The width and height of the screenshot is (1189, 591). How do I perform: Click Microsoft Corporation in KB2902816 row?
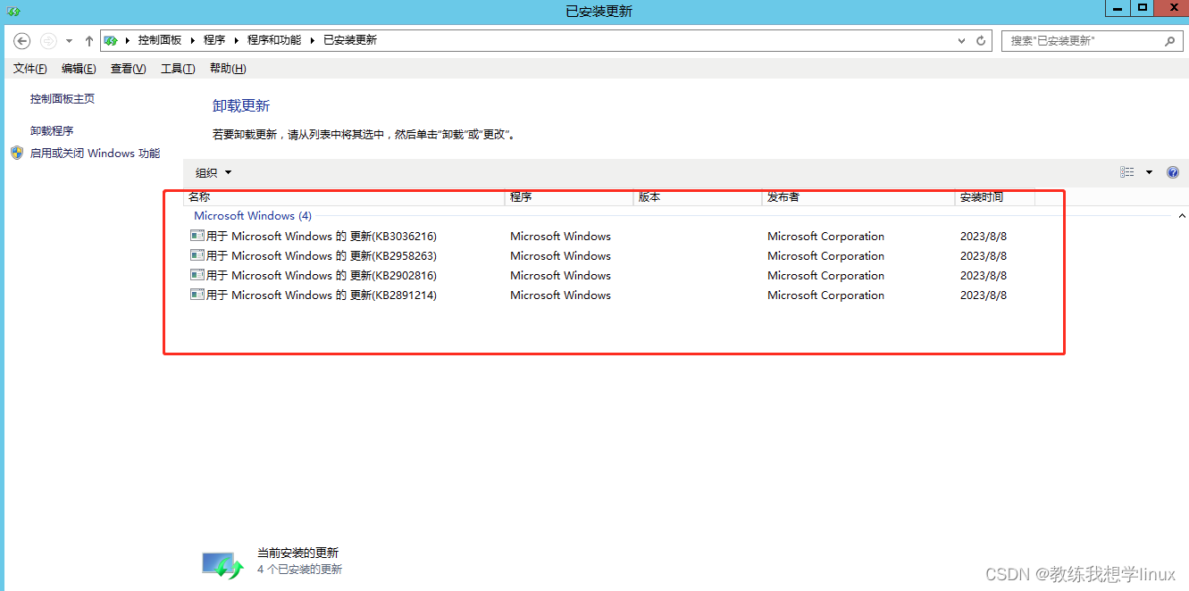826,276
